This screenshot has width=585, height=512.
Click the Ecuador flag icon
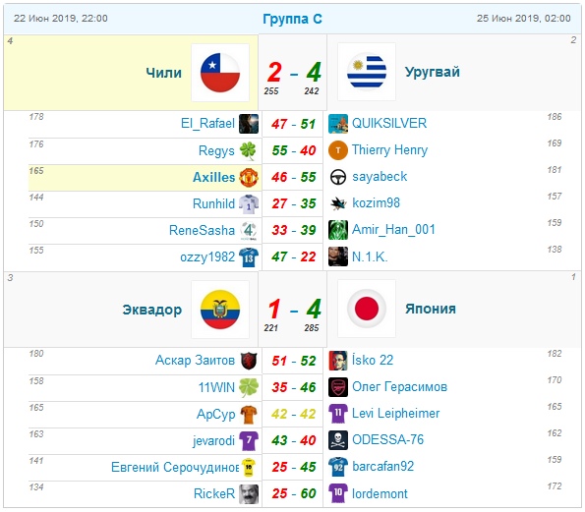[x=220, y=310]
